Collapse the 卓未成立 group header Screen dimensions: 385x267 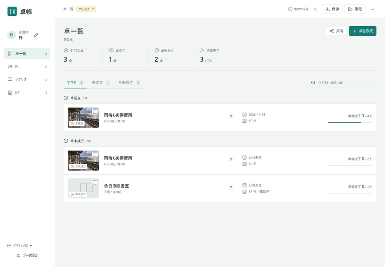77,141
